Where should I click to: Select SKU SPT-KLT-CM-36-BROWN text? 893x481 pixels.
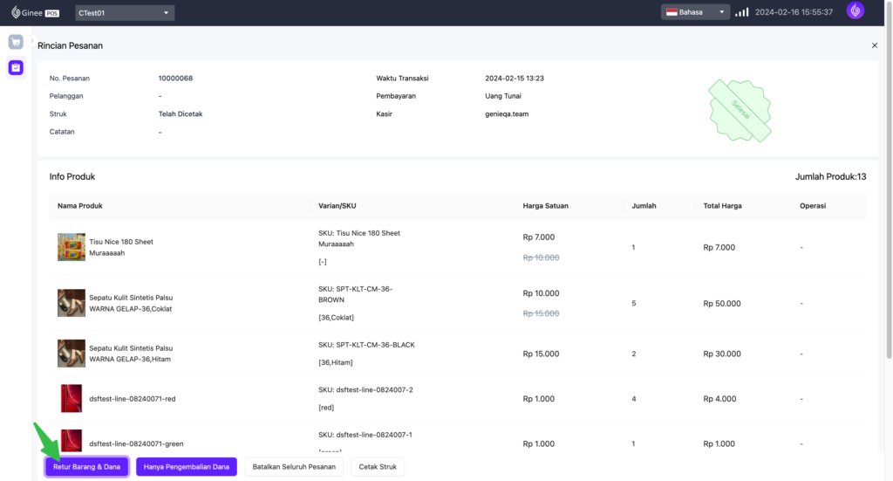(x=356, y=294)
